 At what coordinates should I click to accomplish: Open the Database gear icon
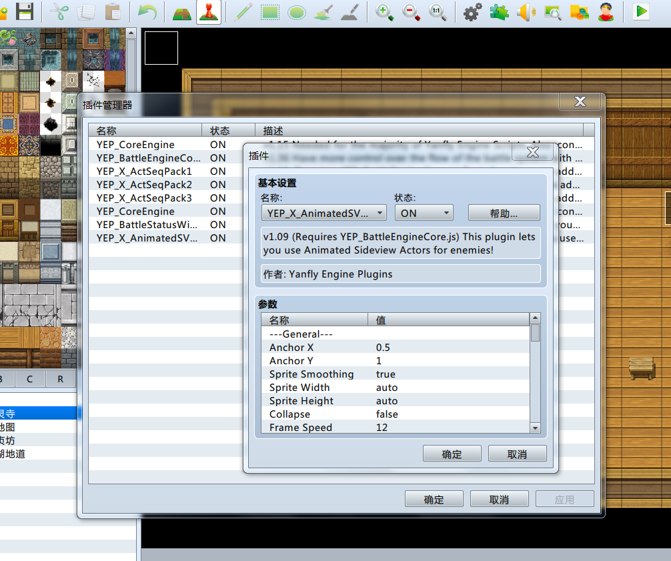(472, 11)
